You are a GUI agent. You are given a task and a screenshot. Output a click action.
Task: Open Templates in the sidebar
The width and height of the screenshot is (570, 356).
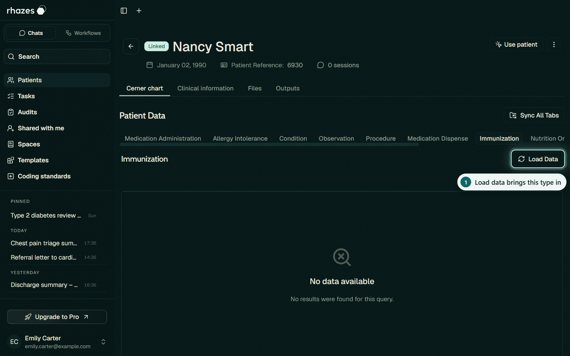57,160
